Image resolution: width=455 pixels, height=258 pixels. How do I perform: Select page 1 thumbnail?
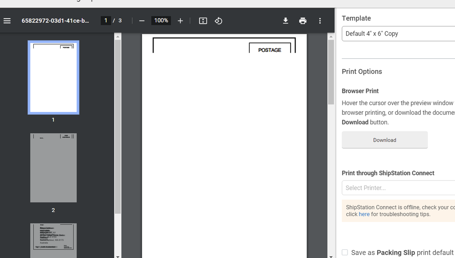coord(53,77)
